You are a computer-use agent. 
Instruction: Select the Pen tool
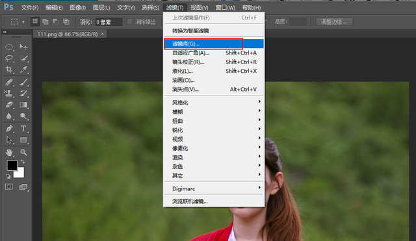pos(9,129)
